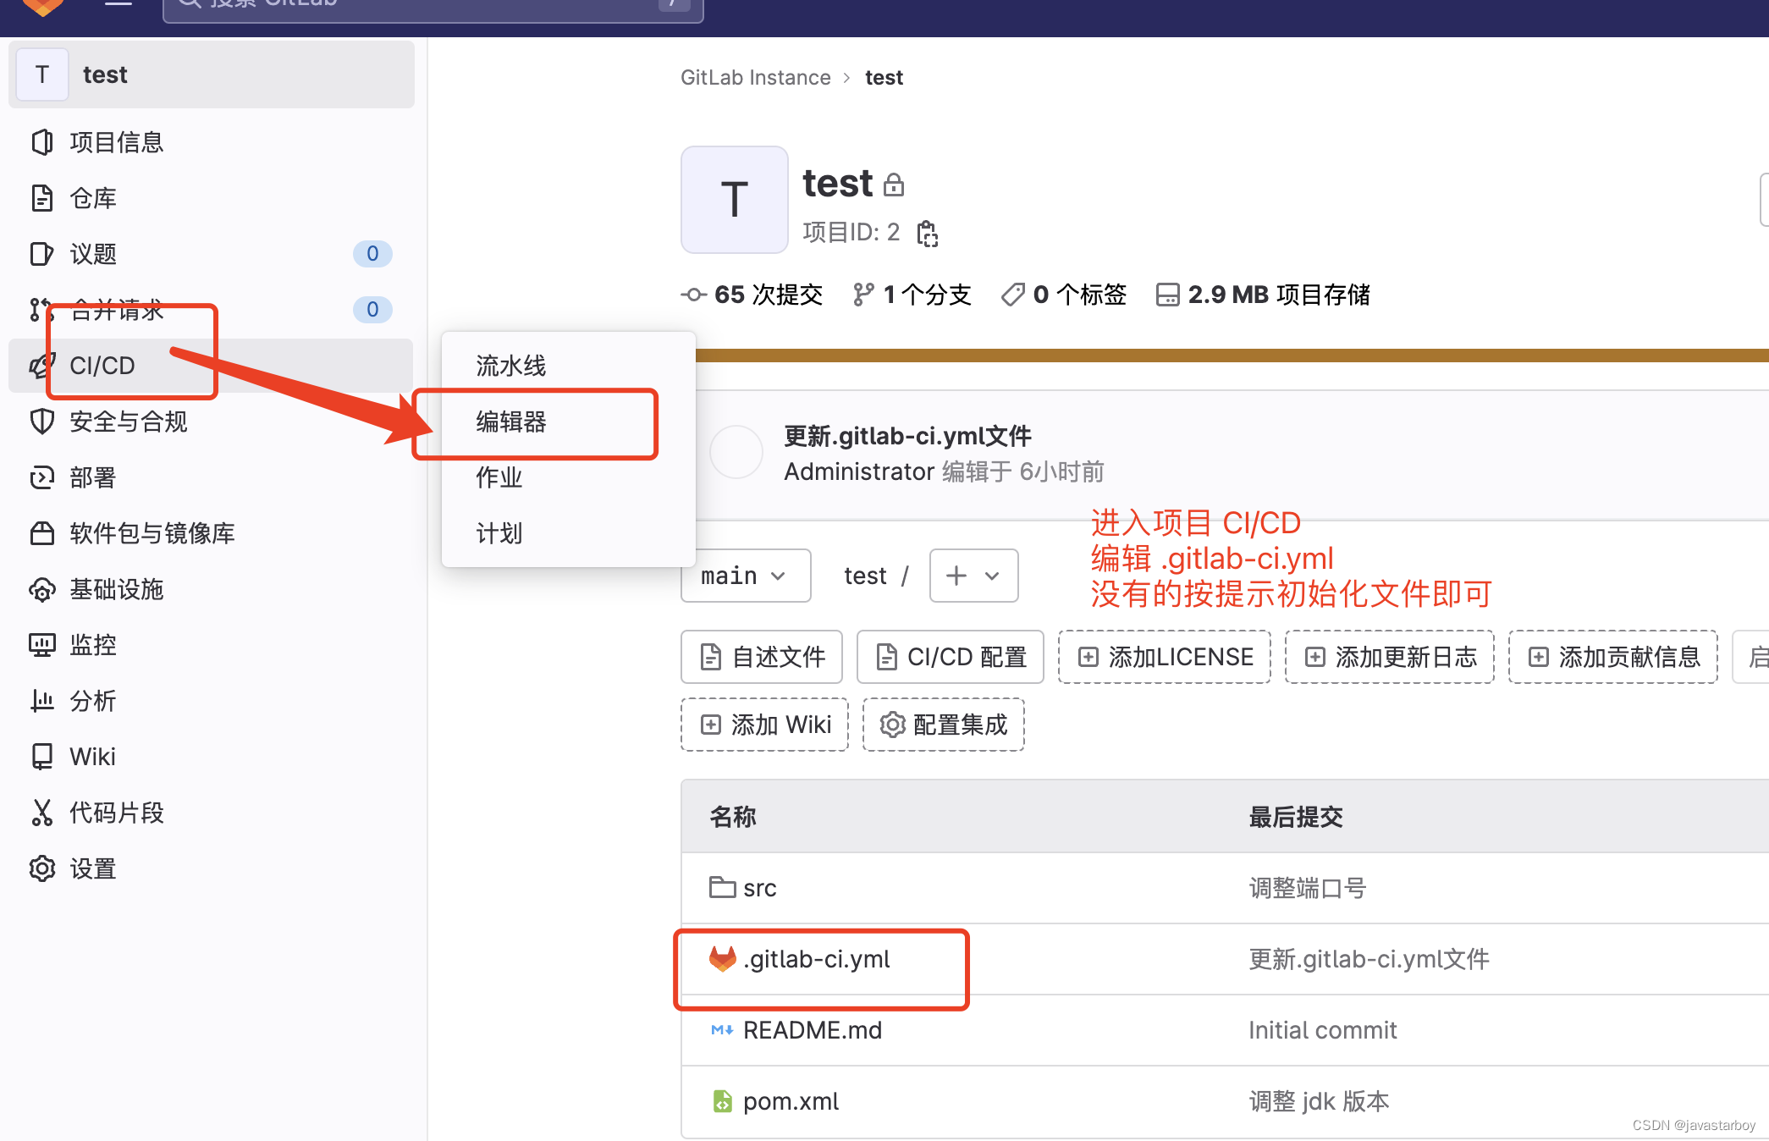Select 编辑器 in the CI/CD submenu

pos(511,422)
